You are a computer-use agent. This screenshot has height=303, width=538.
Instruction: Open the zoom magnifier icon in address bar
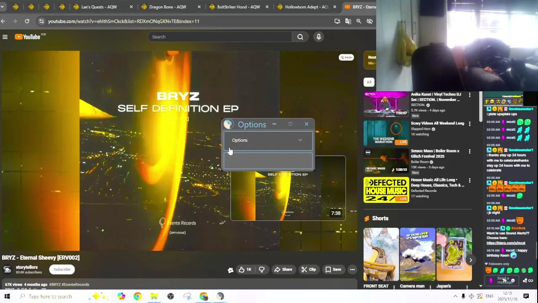359,21
